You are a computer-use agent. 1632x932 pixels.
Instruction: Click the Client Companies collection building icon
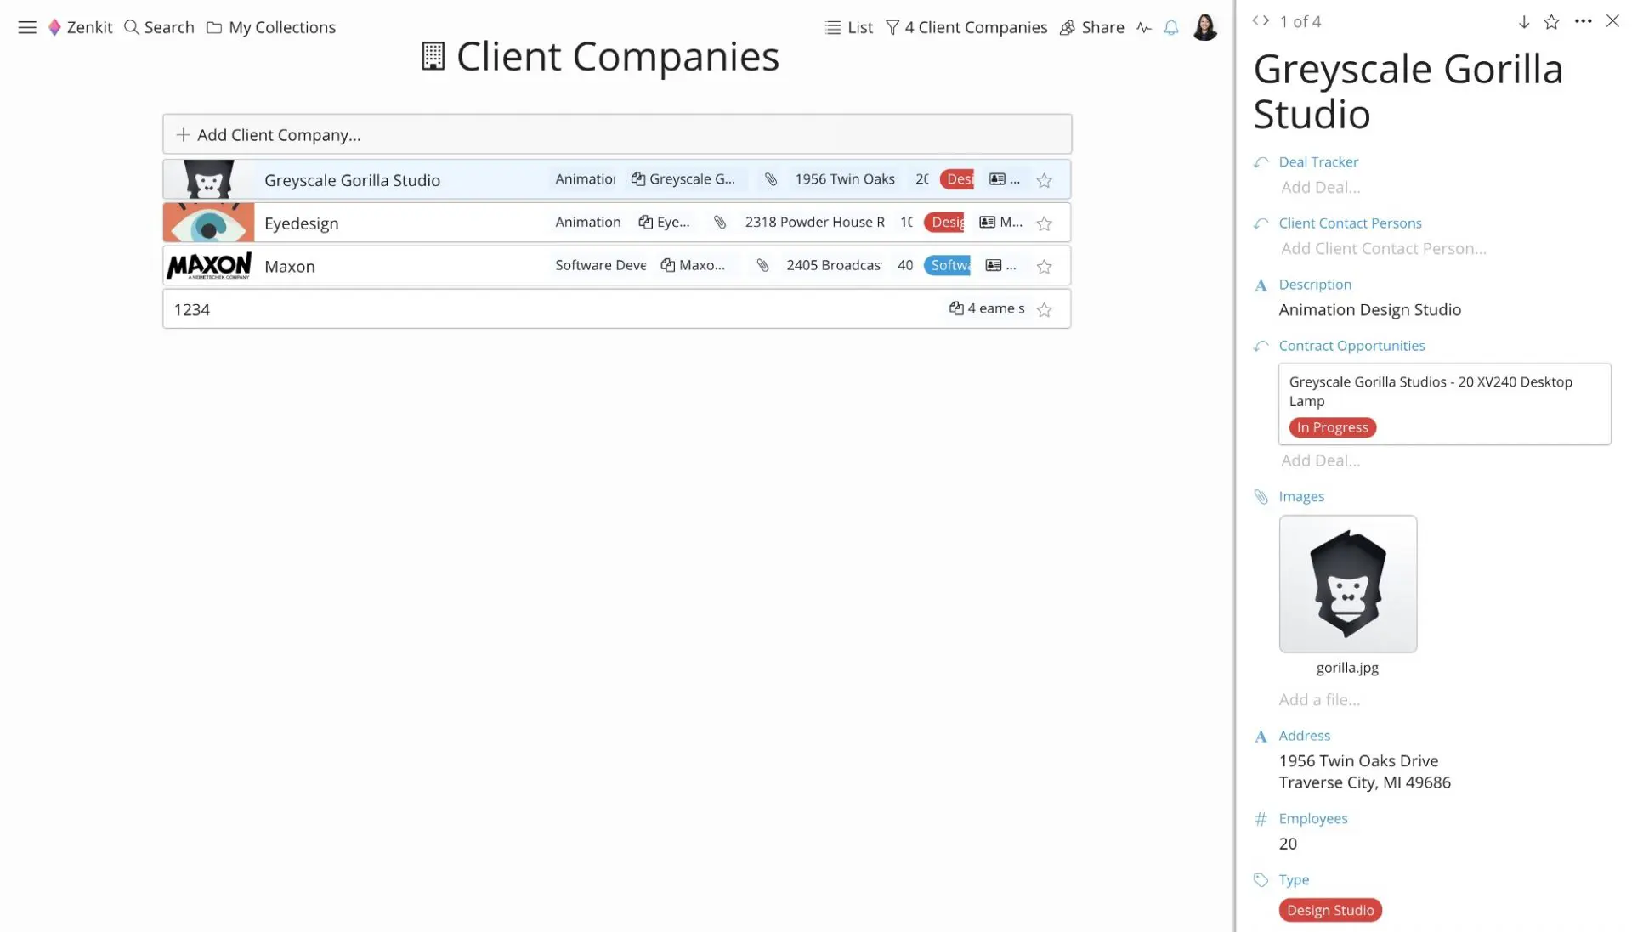pos(433,56)
